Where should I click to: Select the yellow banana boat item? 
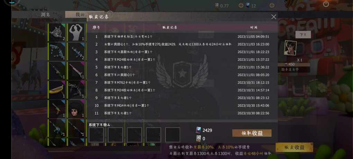pos(57,90)
